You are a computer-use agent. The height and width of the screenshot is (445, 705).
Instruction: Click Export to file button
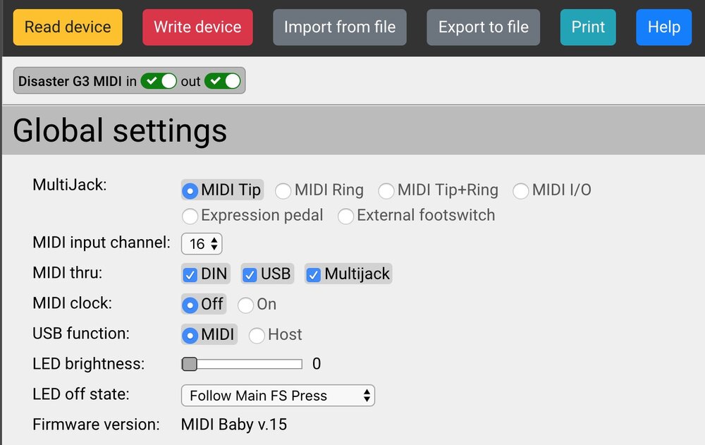[x=483, y=28]
